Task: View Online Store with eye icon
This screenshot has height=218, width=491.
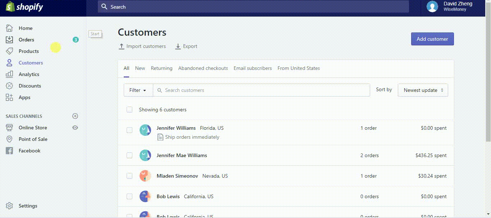Action: click(x=75, y=128)
